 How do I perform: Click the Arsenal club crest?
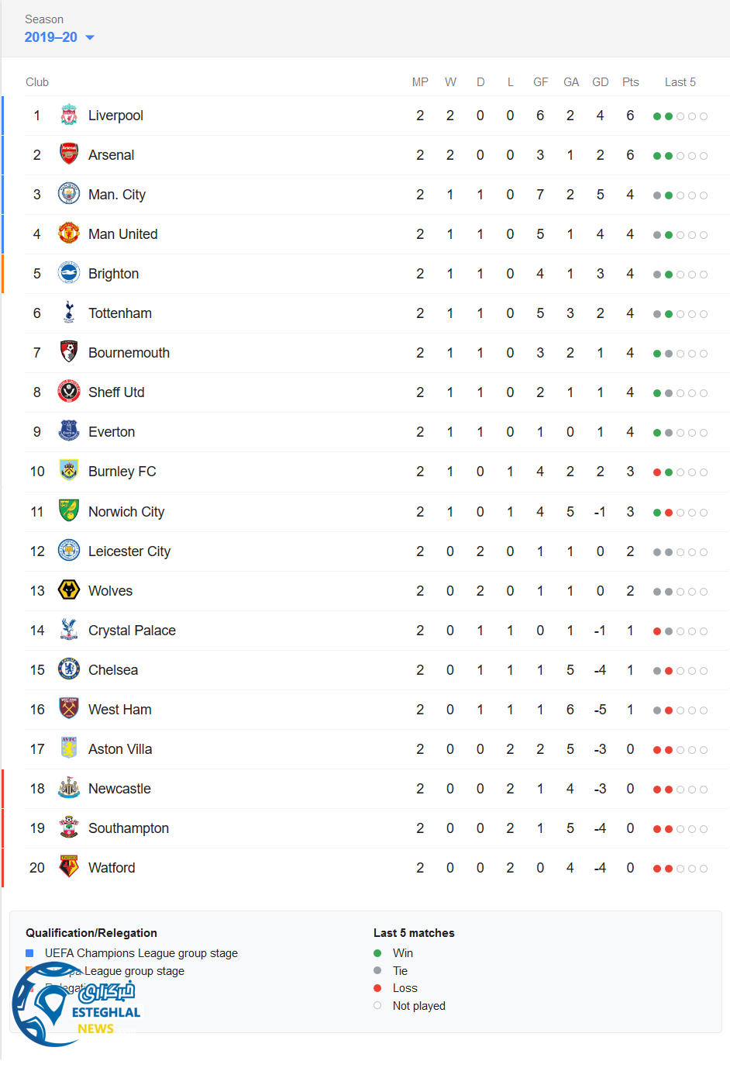(69, 155)
